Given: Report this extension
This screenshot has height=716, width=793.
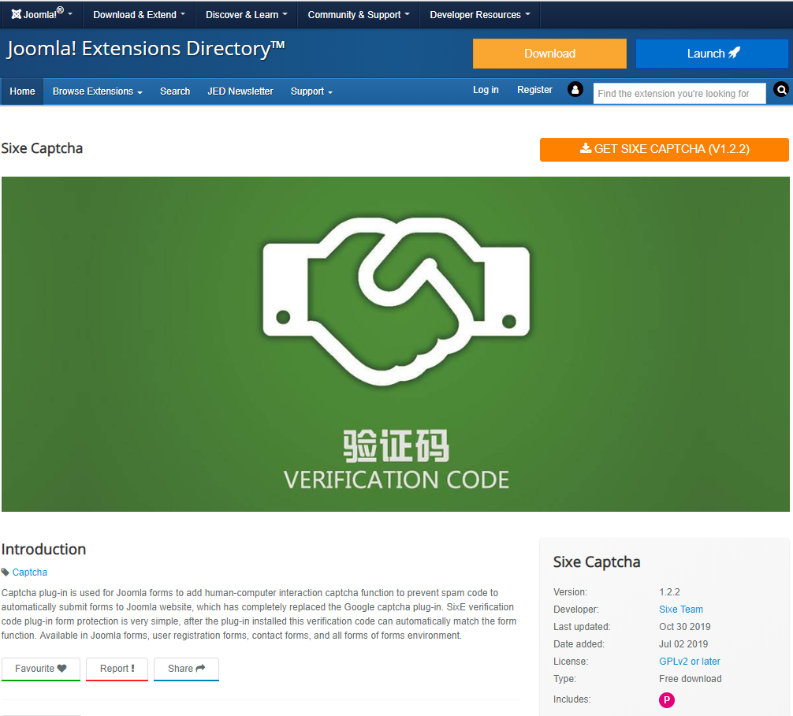Looking at the screenshot, I should pyautogui.click(x=117, y=669).
